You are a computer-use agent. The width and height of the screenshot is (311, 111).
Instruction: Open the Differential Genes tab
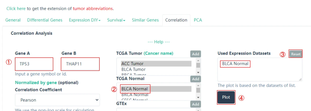pyautogui.click(x=45, y=20)
